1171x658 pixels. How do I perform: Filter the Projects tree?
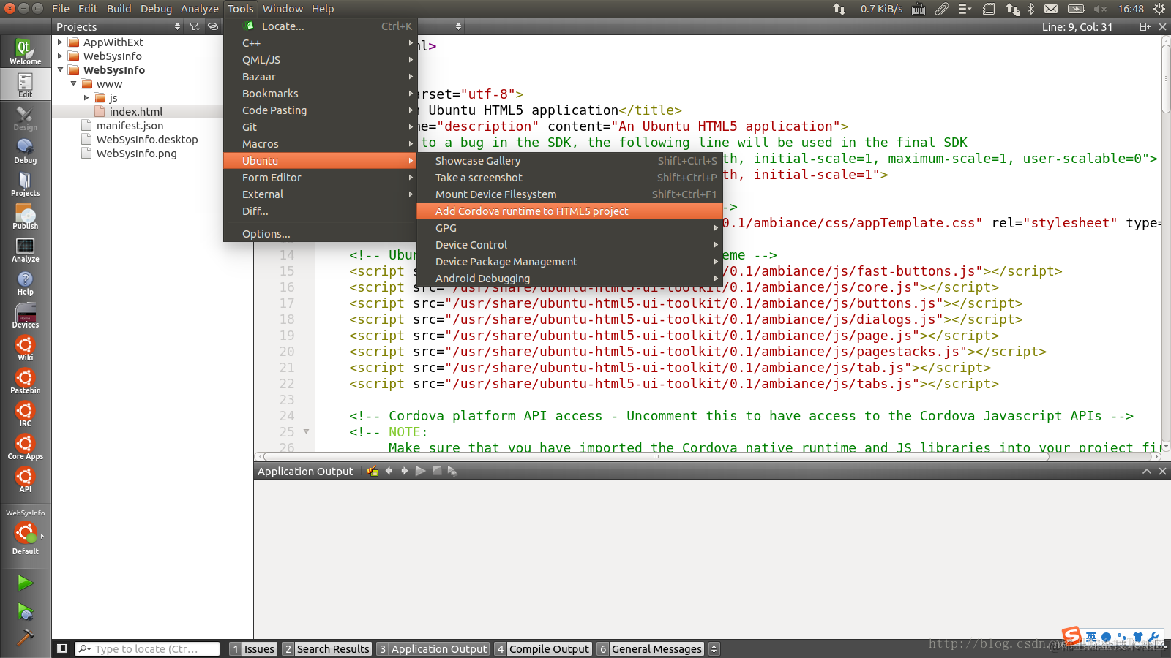click(195, 26)
